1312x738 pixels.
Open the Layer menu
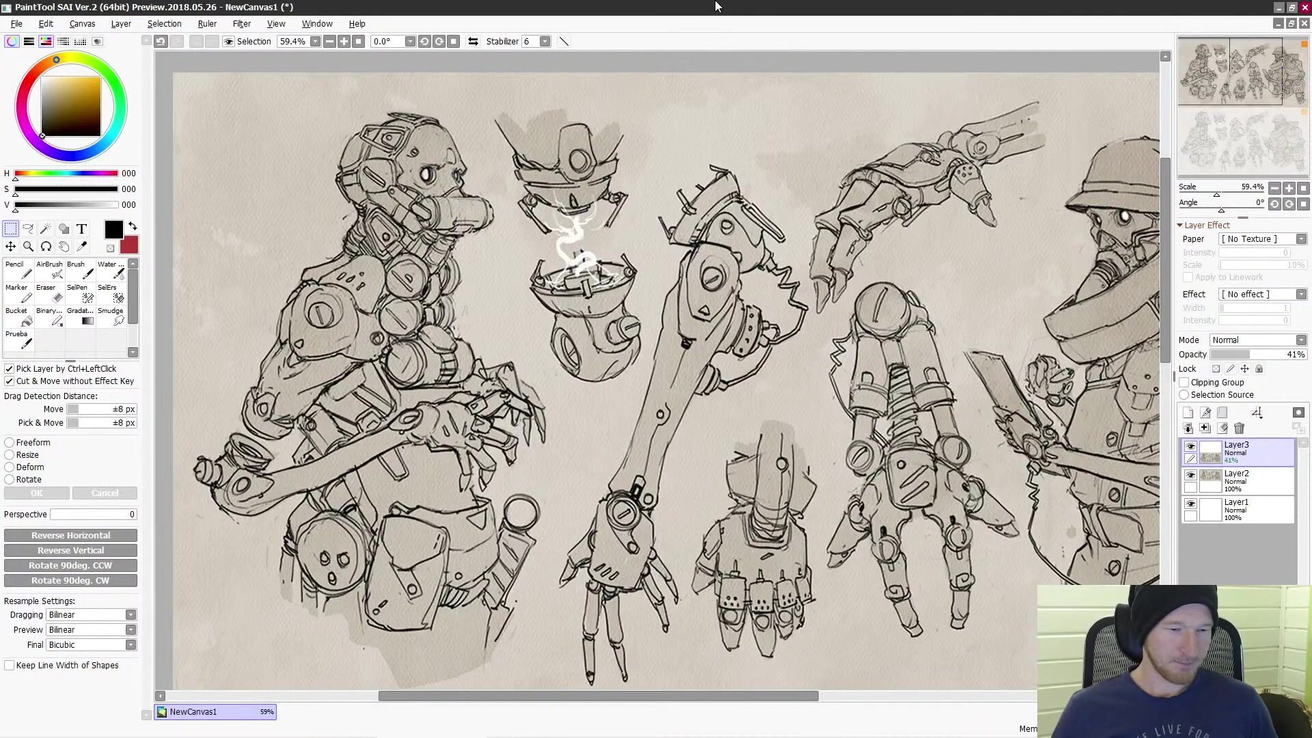coord(121,24)
